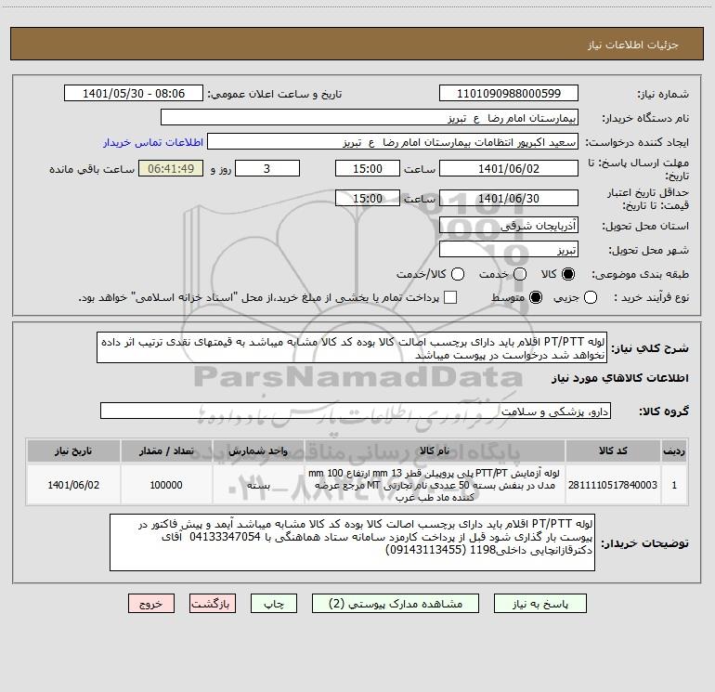This screenshot has height=692, width=715.
Task: Select the کالا radio button
Action: coord(568,274)
